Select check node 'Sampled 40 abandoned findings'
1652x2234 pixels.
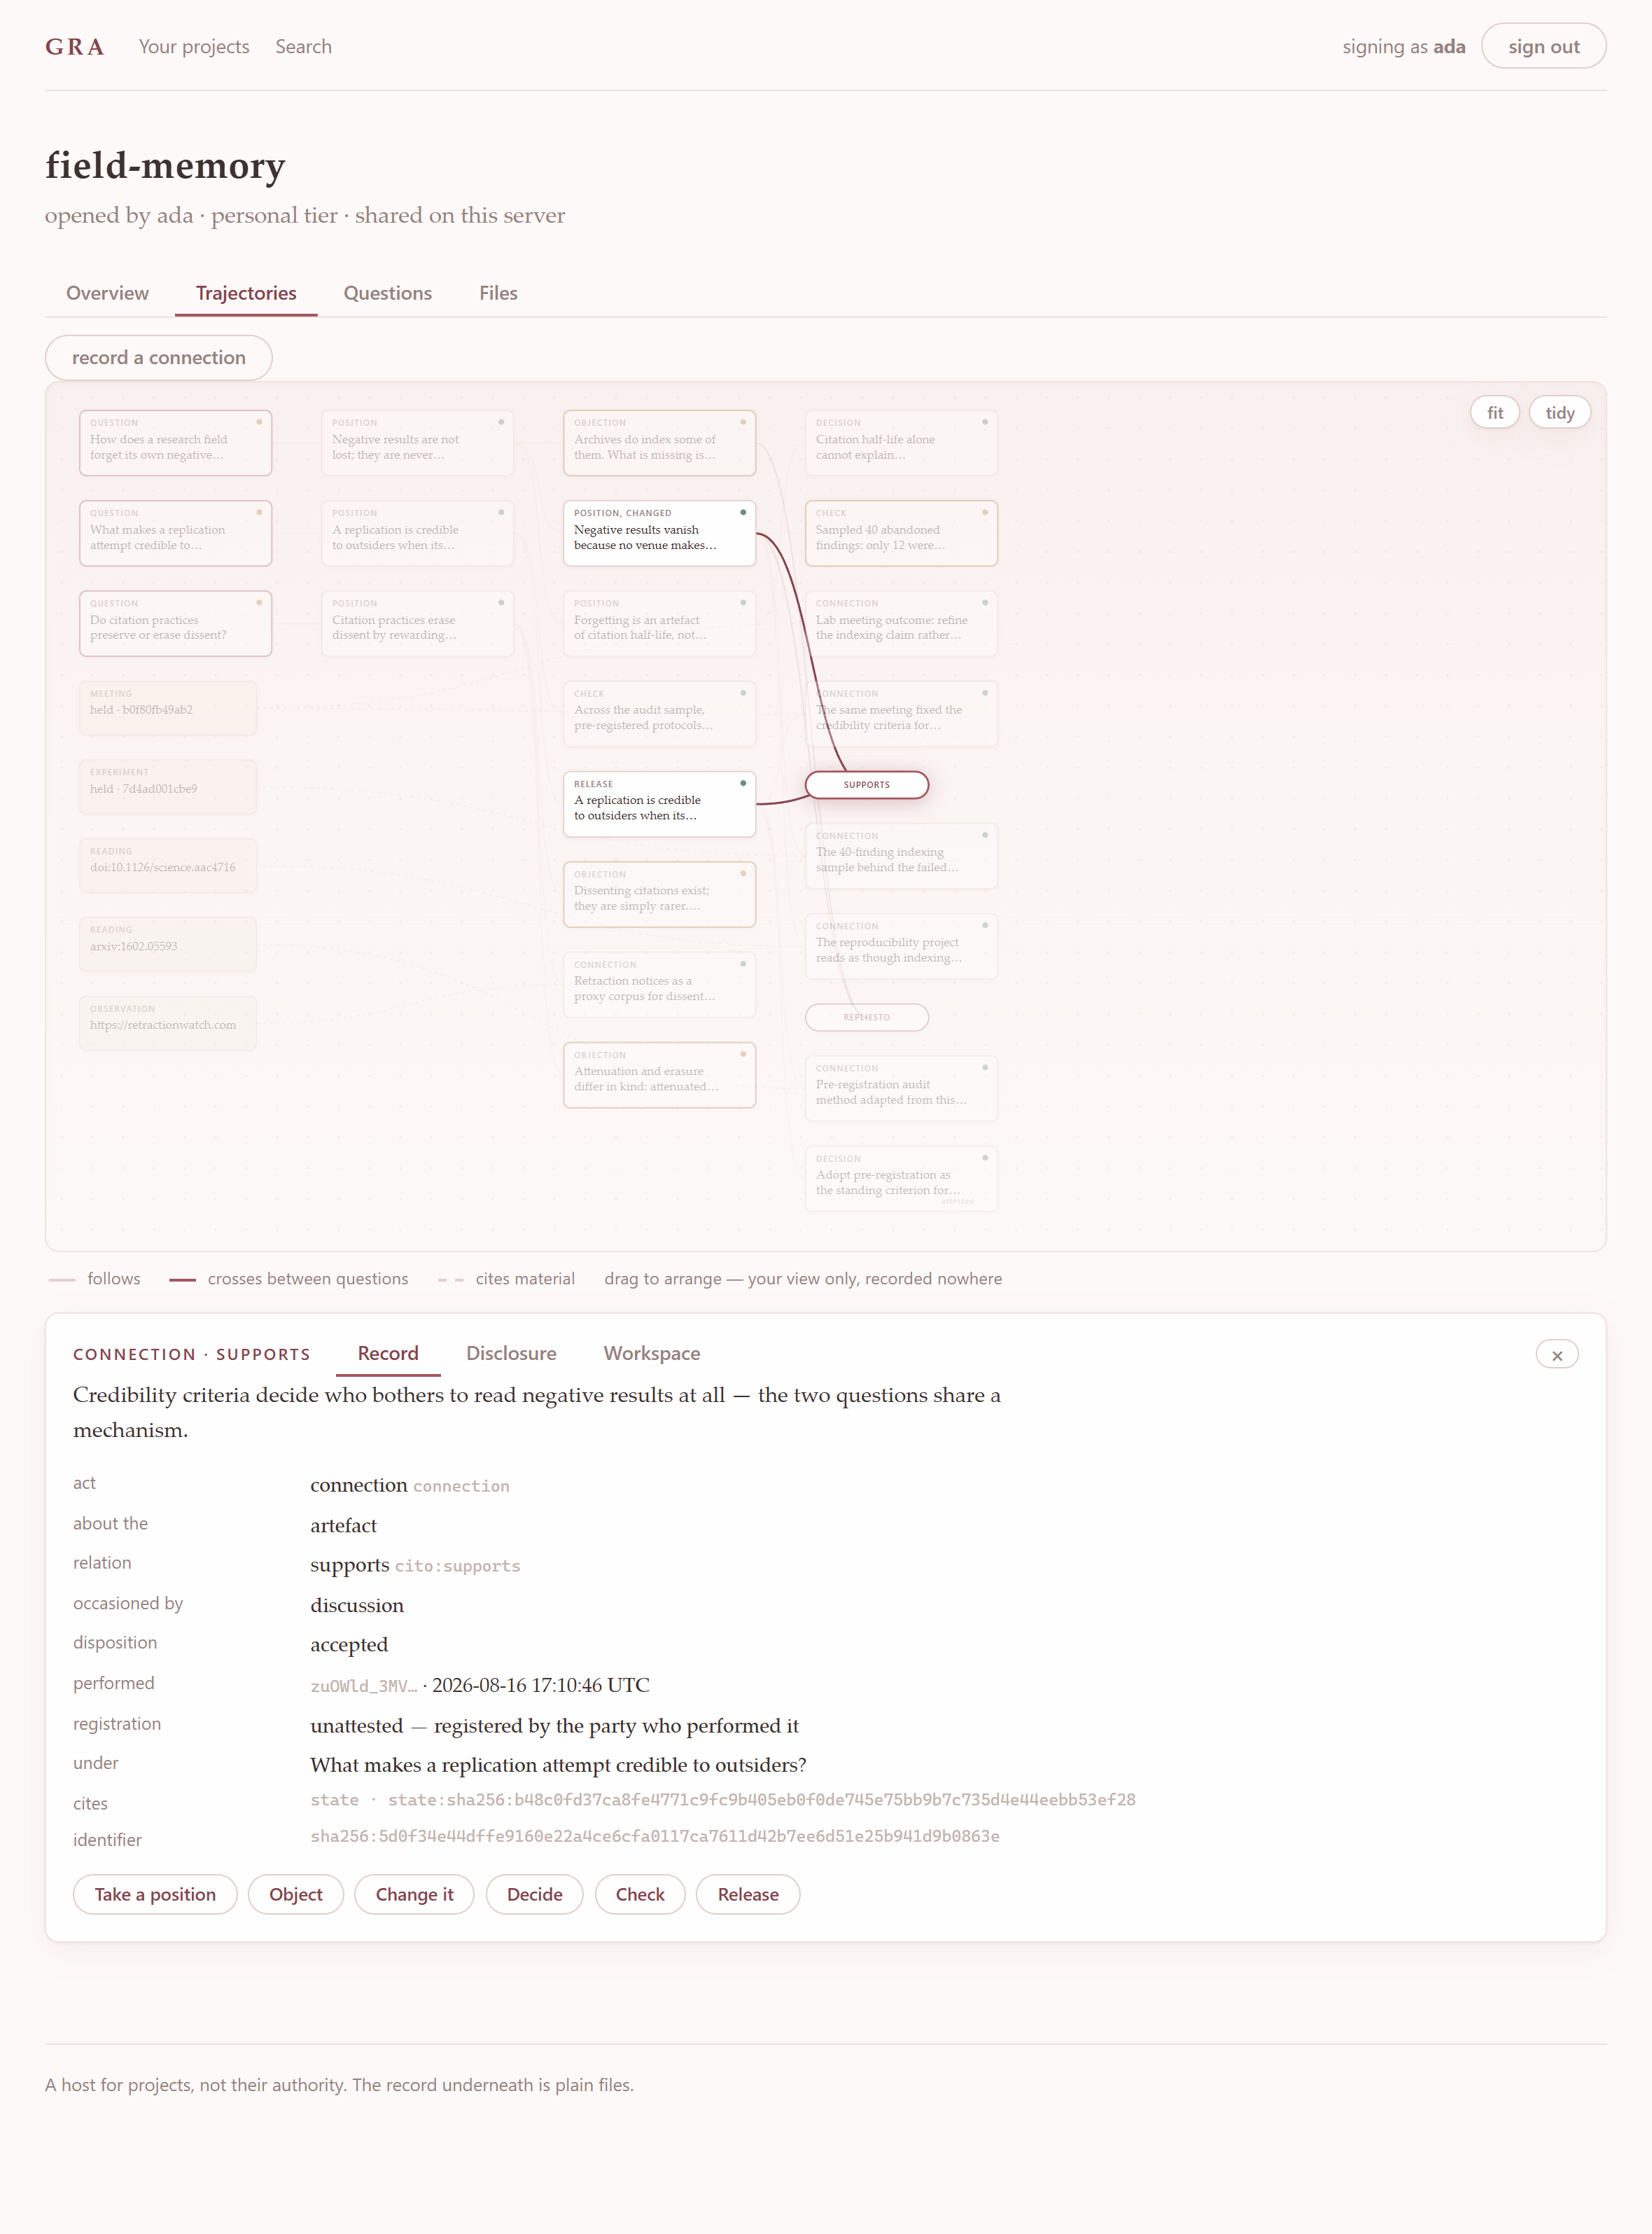coord(901,533)
